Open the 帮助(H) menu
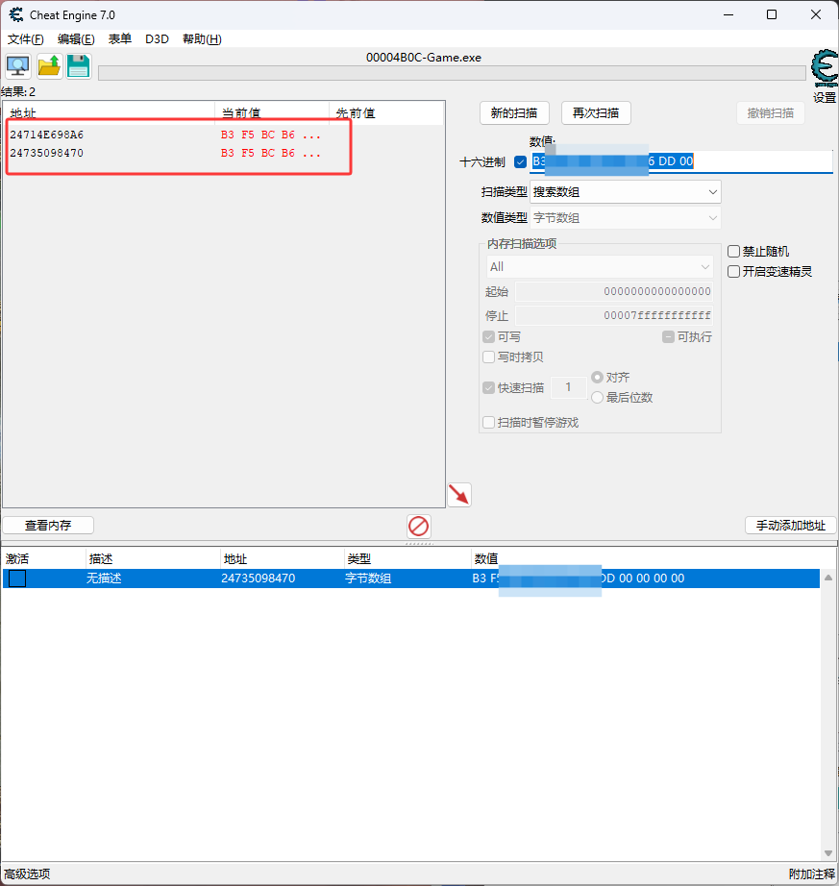The width and height of the screenshot is (839, 886). pyautogui.click(x=202, y=39)
